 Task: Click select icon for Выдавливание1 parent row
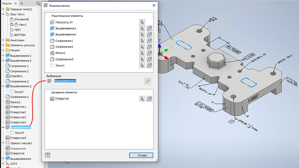click(x=142, y=28)
